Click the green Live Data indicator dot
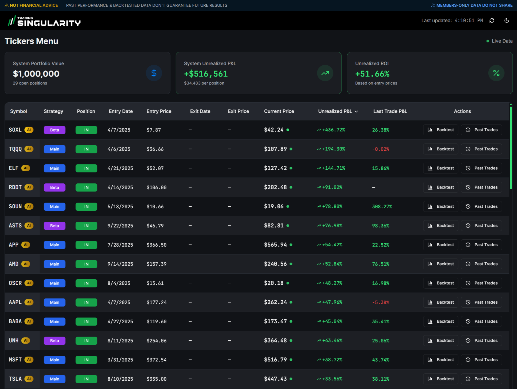Viewport: 517px width, 389px height. click(488, 41)
